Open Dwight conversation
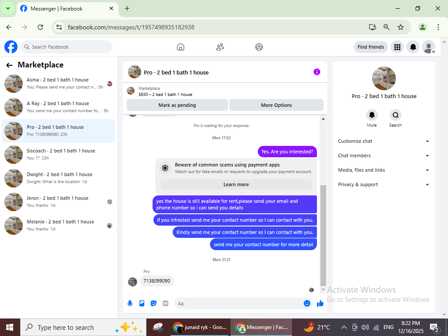This screenshot has height=336, width=448. pyautogui.click(x=58, y=178)
